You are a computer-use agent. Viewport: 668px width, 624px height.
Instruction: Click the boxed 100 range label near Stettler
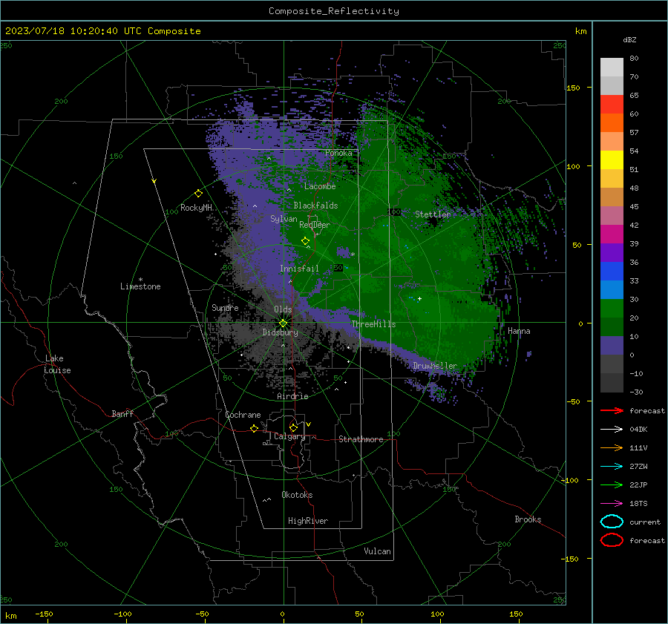pos(393,211)
